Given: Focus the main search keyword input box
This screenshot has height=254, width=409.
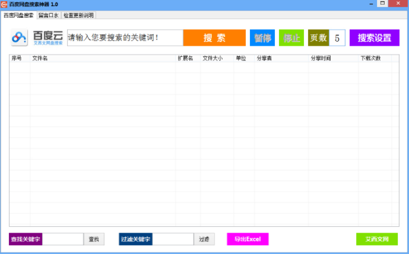Looking at the screenshot, I should pos(125,38).
